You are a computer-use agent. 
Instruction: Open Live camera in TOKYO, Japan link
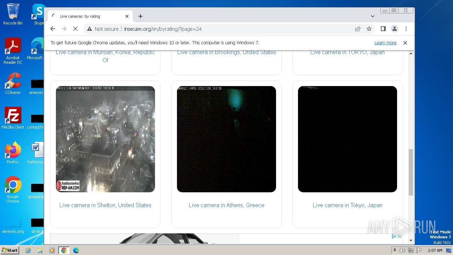point(348,52)
